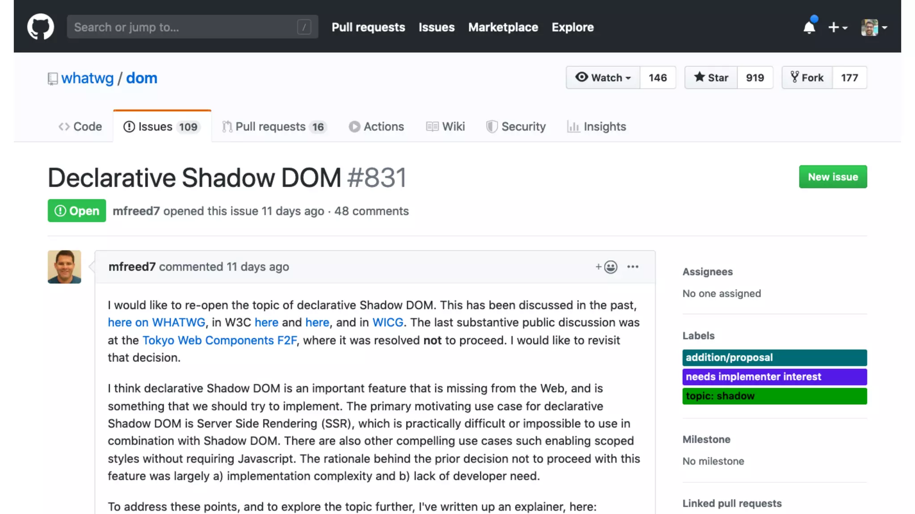Open the Watch dropdown menu
Screen dimensions: 915x514
pyautogui.click(x=603, y=78)
